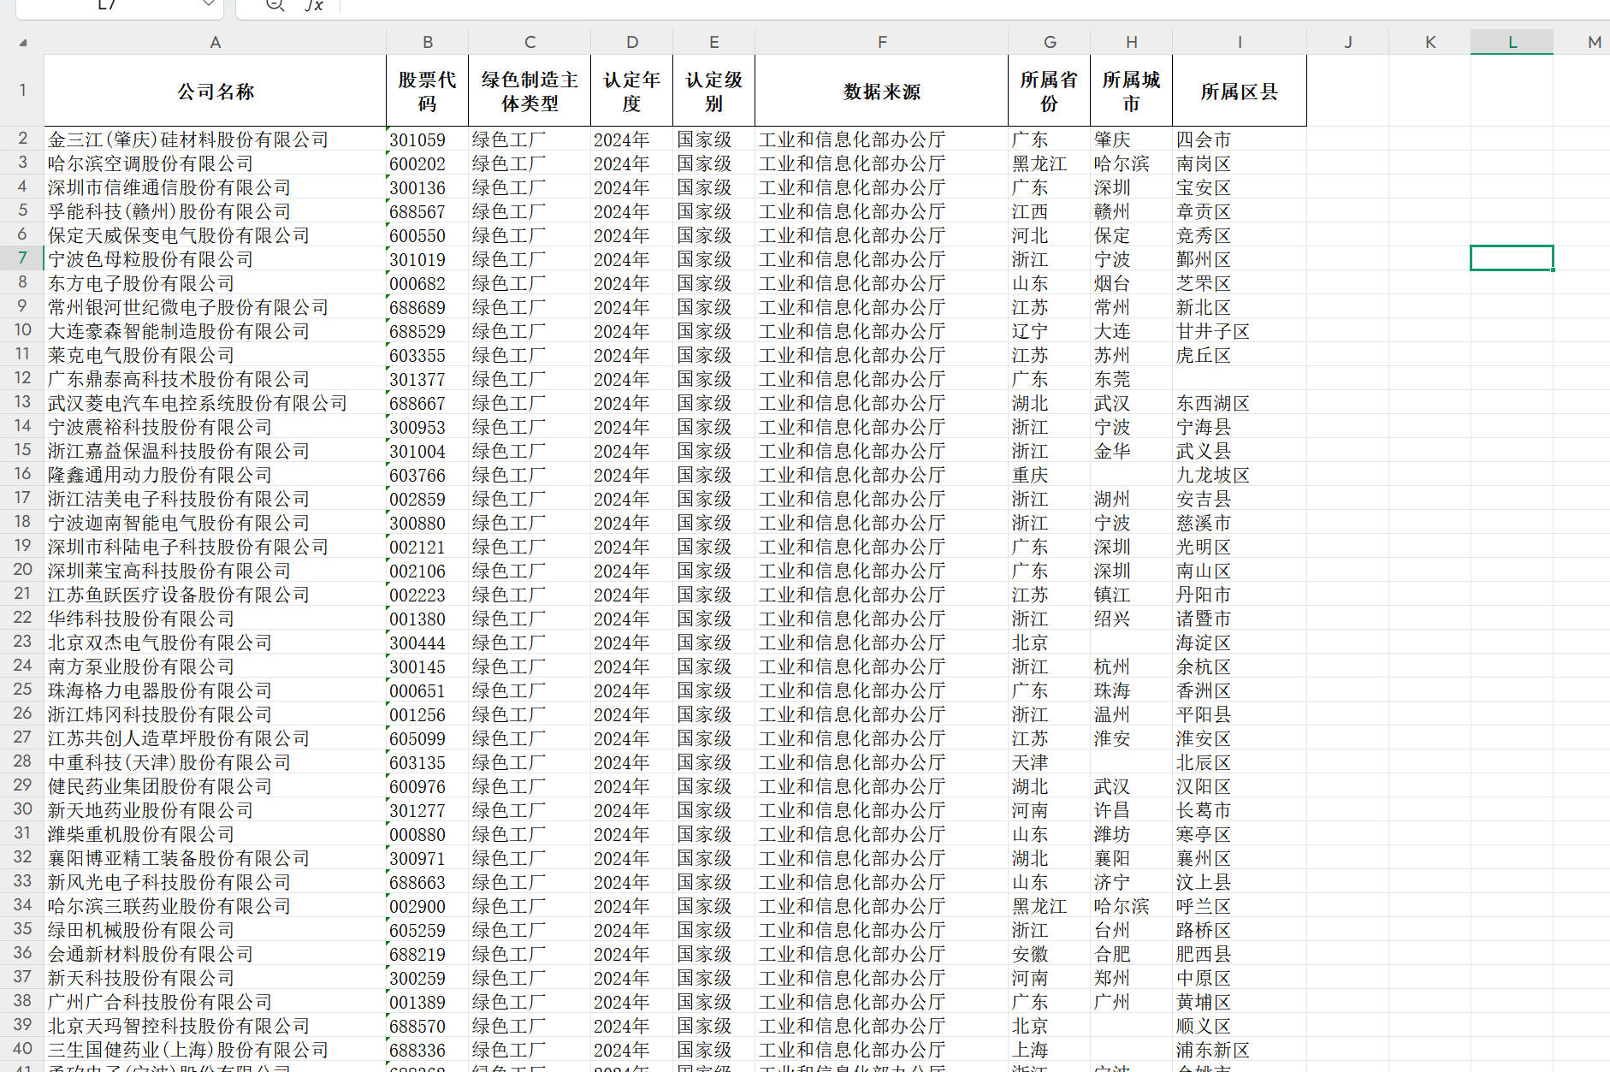The width and height of the screenshot is (1610, 1072).
Task: Select column L header
Action: click(x=1512, y=42)
